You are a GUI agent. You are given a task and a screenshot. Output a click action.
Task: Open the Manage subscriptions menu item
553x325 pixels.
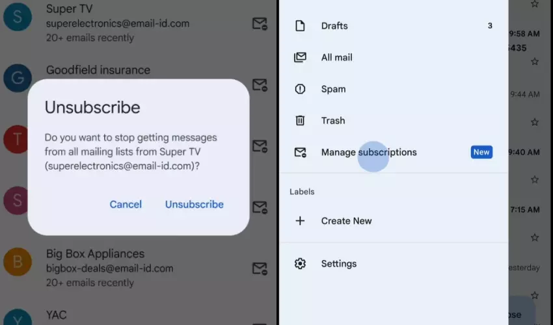coord(368,152)
